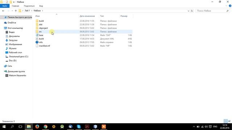Open the Файл ribbon tab
232x130 pixels.
[5, 6]
